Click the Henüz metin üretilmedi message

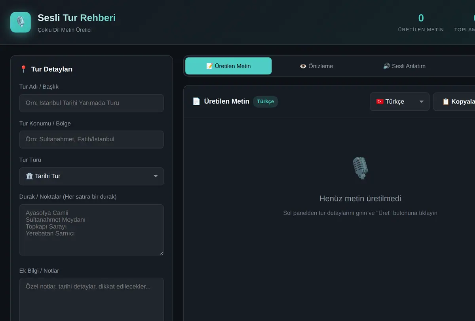coord(360,198)
